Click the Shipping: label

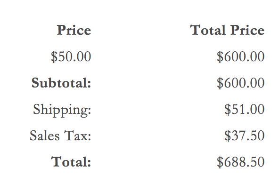(62, 110)
